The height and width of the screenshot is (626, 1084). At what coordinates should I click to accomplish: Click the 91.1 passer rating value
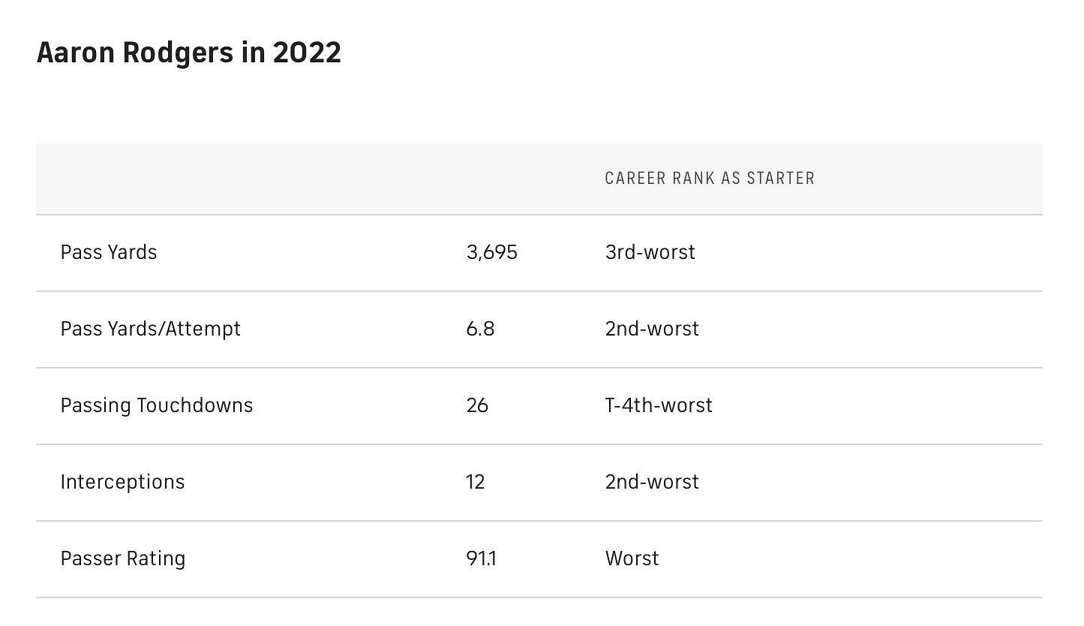[481, 558]
